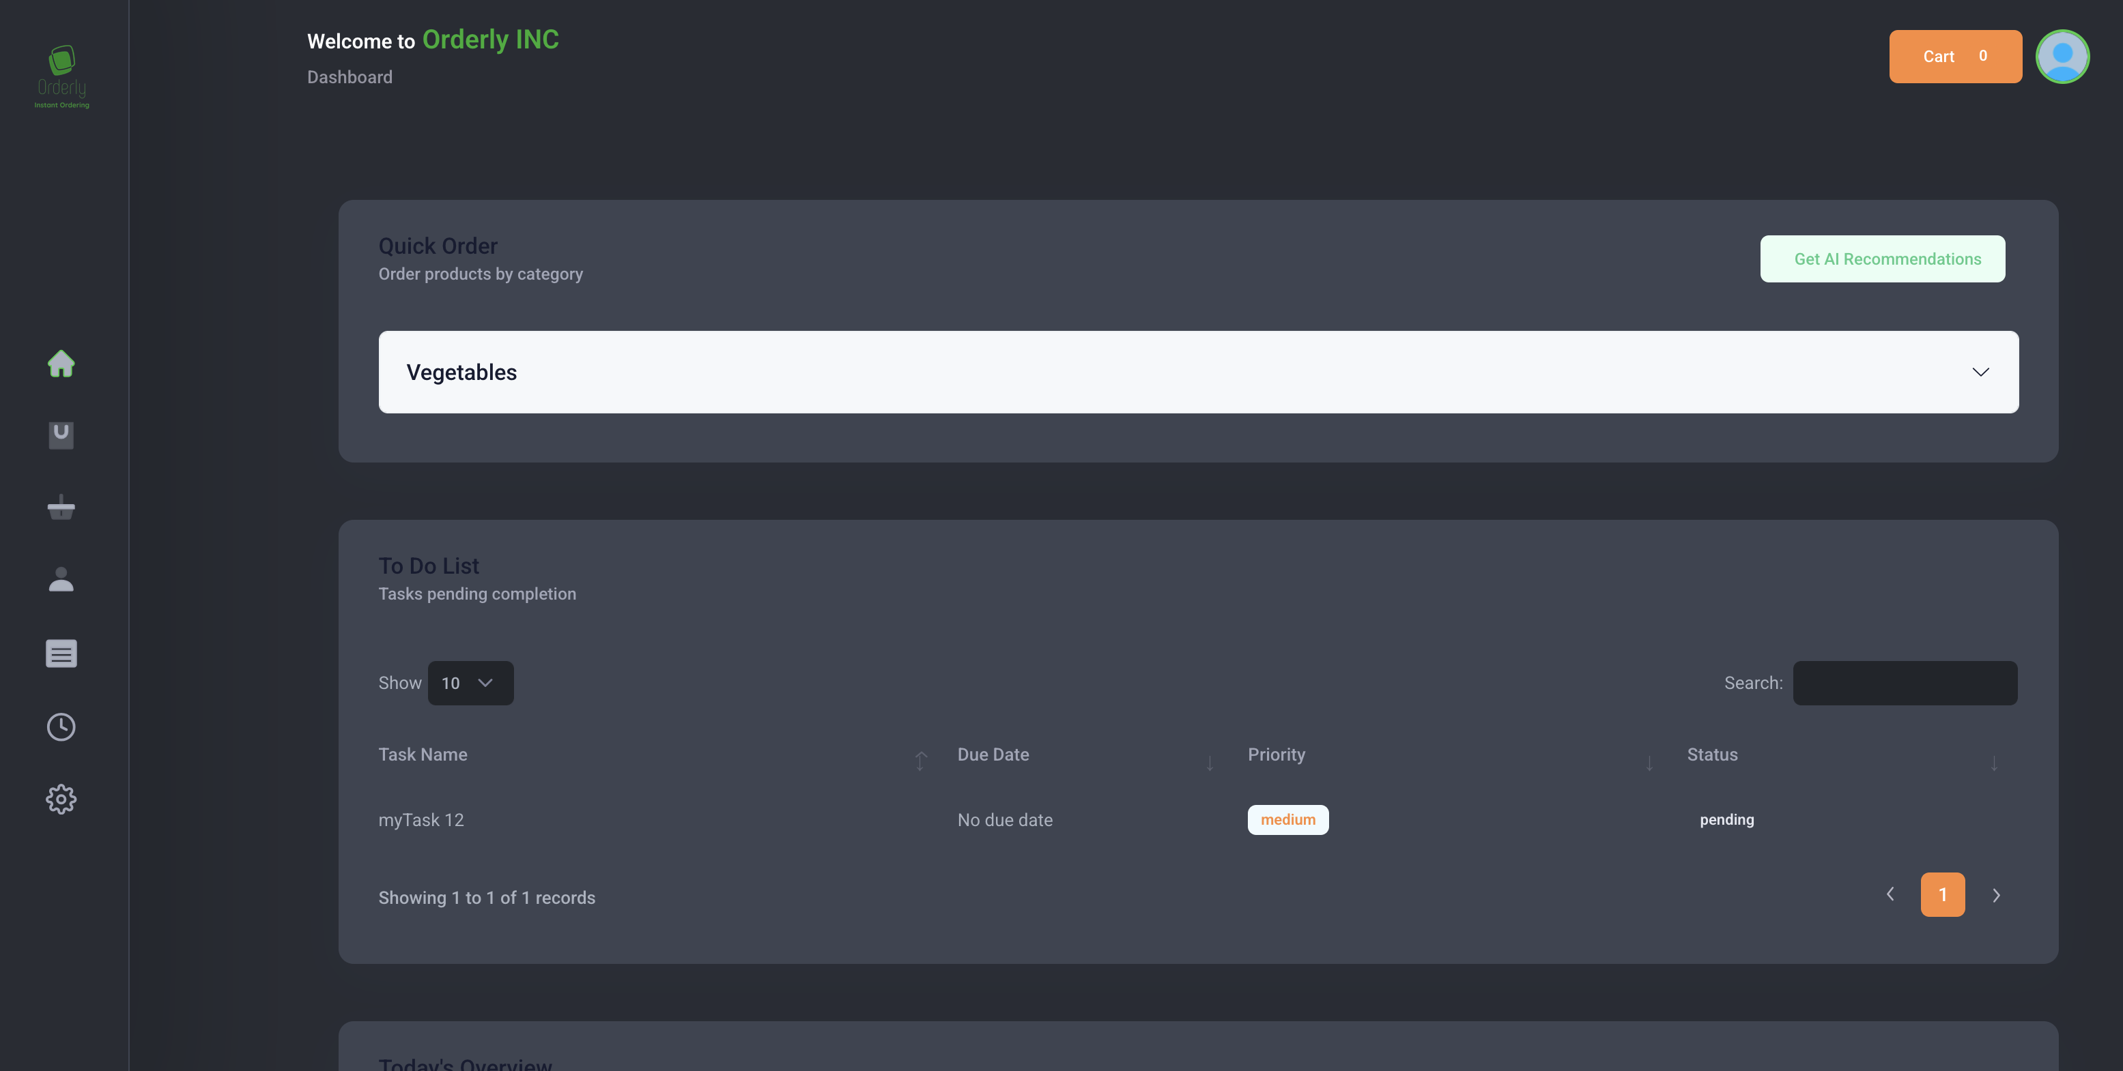Click the page 1 pagination button
2123x1071 pixels.
[x=1943, y=895]
